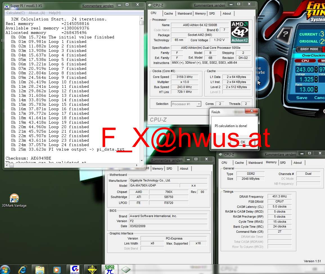Switch to Mainboard tab in top CPU-Z window
325x274 pixels.
[x=184, y=13]
